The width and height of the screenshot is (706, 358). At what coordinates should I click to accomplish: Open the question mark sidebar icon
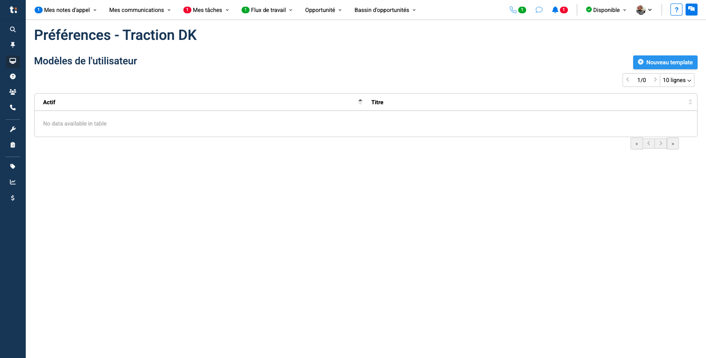[13, 76]
